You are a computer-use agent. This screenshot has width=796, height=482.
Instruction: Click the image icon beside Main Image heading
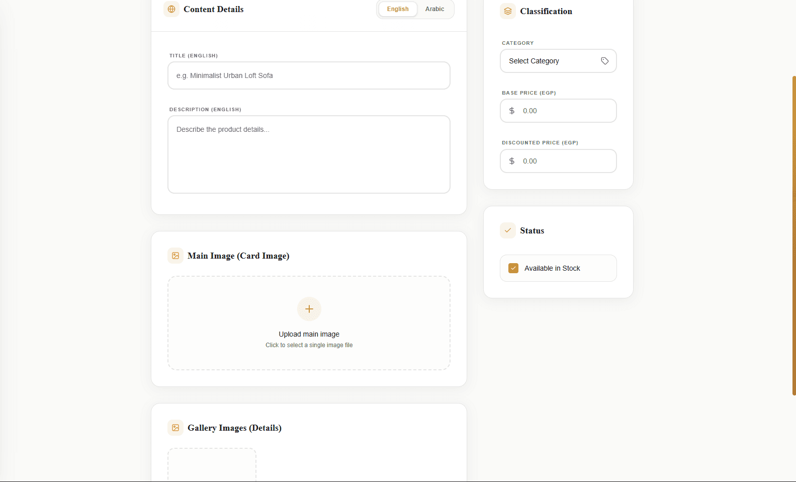click(175, 256)
